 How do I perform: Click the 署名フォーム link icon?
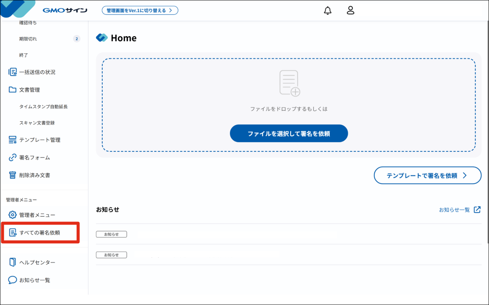pos(13,157)
